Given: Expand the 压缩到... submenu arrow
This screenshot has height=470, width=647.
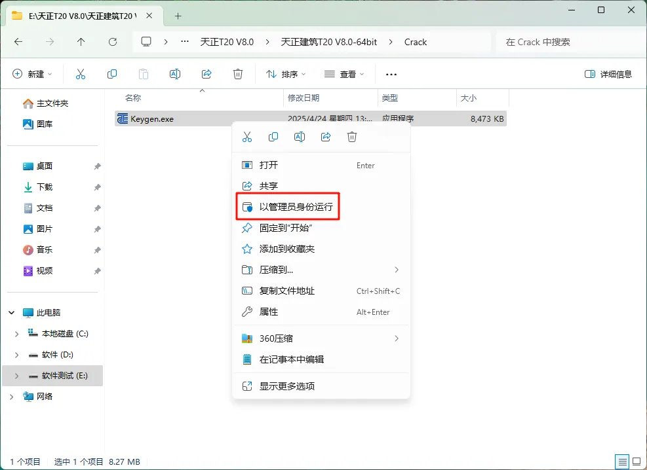Looking at the screenshot, I should (397, 270).
